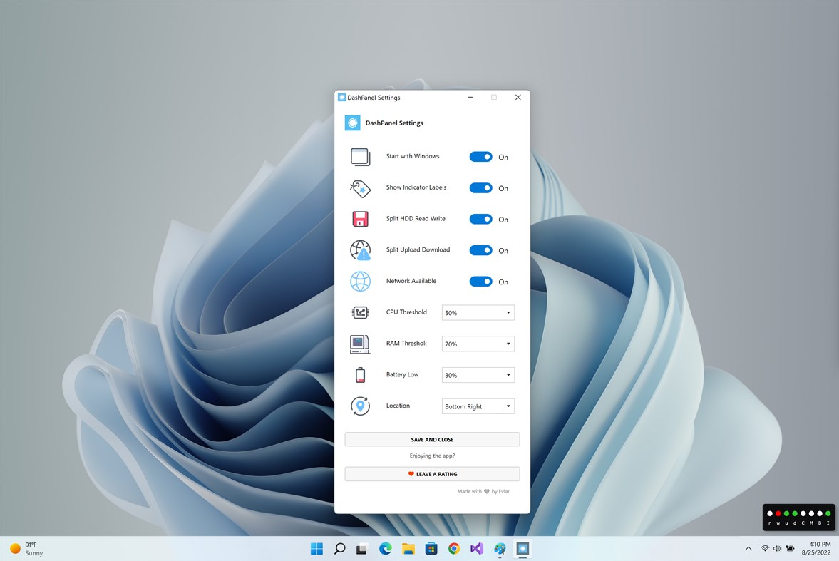Click the Start with Windows icon
839x561 pixels.
[x=360, y=156]
